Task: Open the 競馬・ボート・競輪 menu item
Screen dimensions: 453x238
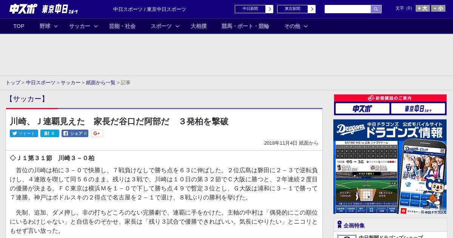Action: tap(245, 26)
